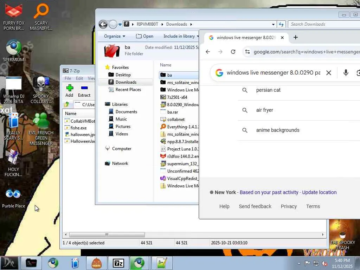
Task: Click the Search Downloads field
Action: [x=324, y=24]
